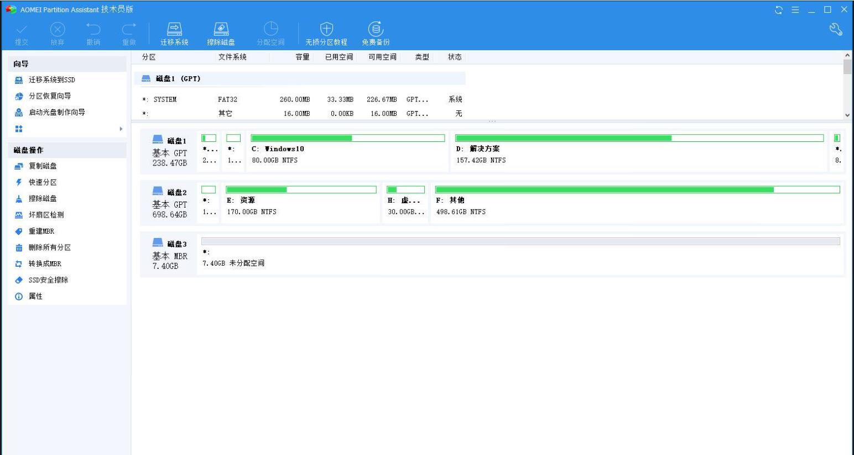854x455 pixels.
Task: Start 快速分区 from sidebar
Action: tap(43, 182)
